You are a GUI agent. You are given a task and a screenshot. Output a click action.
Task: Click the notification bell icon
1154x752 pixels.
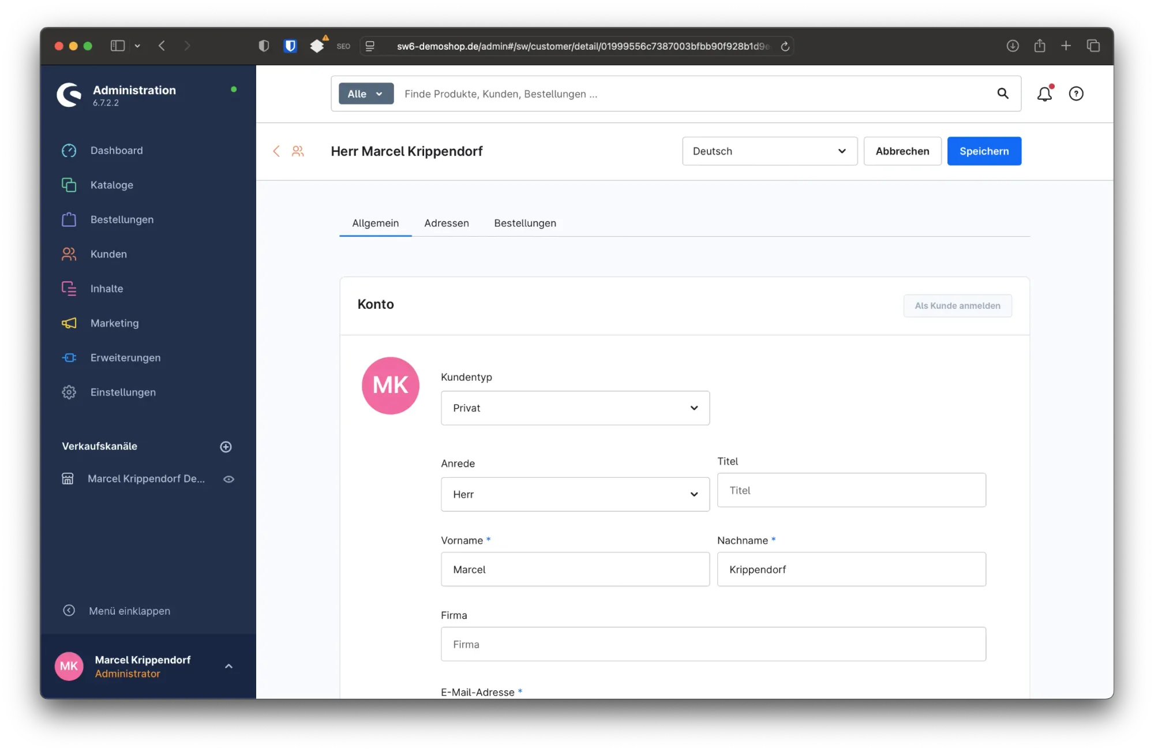point(1044,93)
